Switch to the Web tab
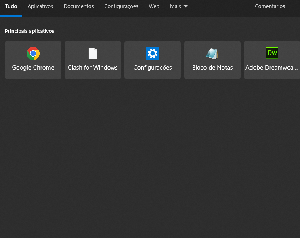 click(x=154, y=6)
